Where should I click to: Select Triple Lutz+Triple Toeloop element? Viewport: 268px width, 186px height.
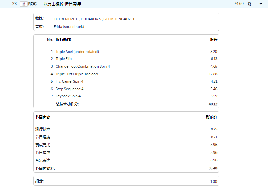[x=77, y=74]
